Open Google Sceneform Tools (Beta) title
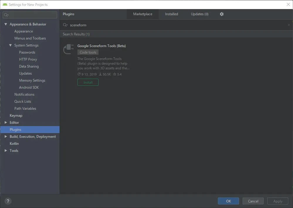 click(x=101, y=46)
